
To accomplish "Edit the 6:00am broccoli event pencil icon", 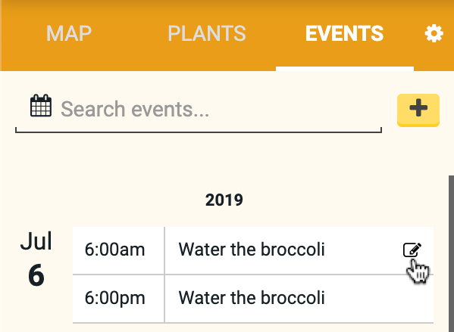I will coord(412,250).
